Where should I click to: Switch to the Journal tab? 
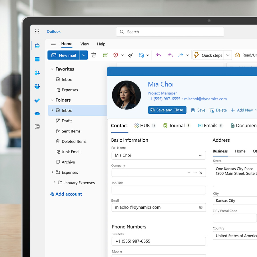click(x=177, y=126)
